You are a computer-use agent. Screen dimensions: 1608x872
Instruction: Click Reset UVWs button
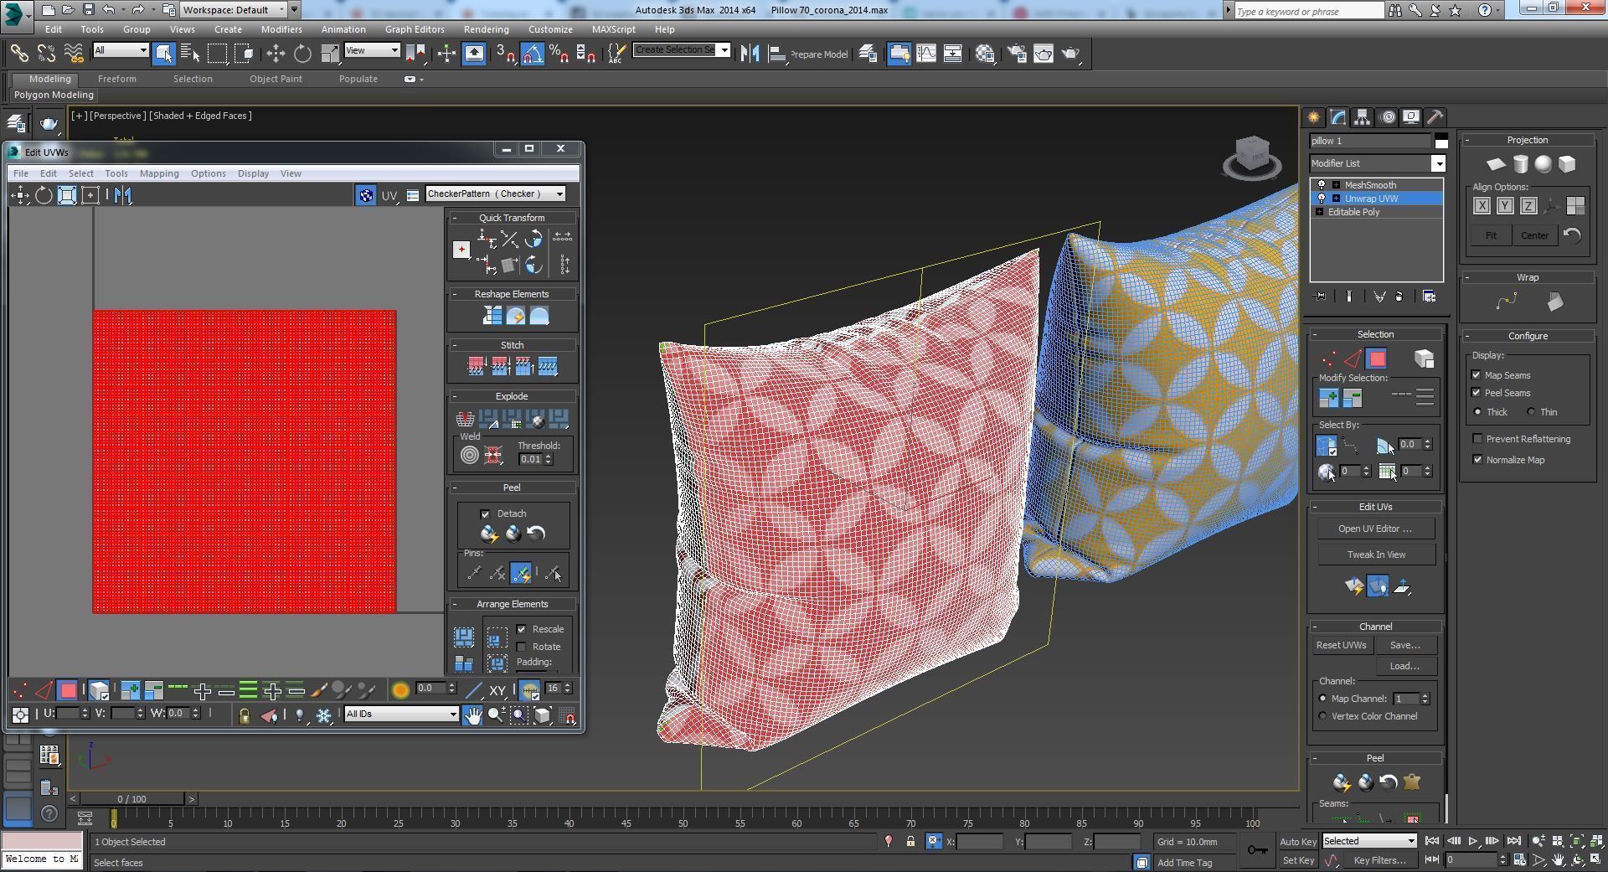click(1341, 645)
